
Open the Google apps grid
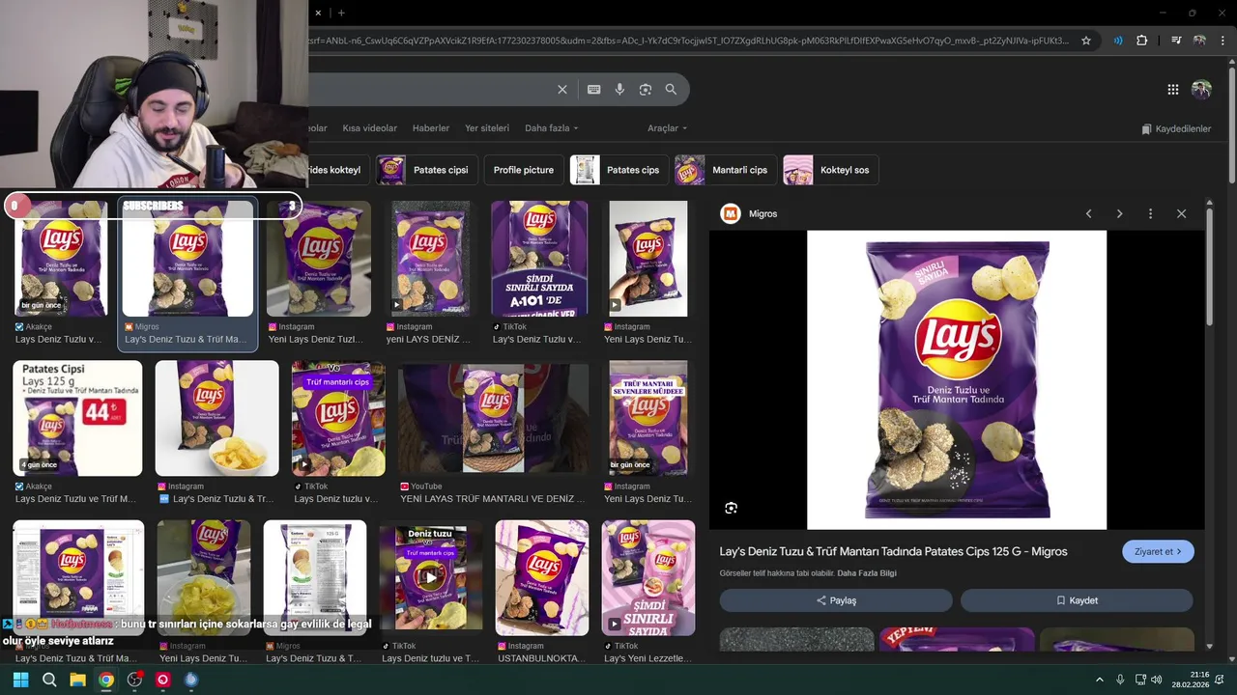tap(1173, 90)
